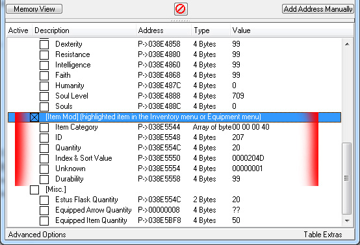The image size is (360, 245).
Task: Activate the Misc. group checkbox
Action: tap(34, 190)
